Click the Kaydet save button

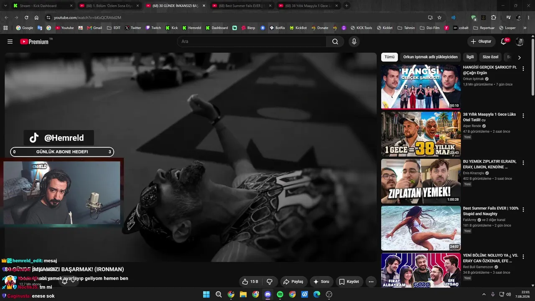349,282
